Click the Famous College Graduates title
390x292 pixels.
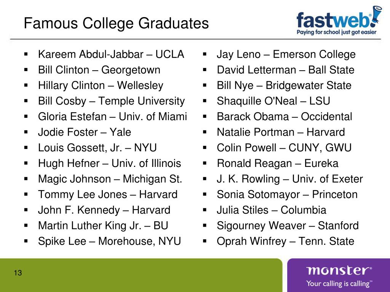click(116, 23)
